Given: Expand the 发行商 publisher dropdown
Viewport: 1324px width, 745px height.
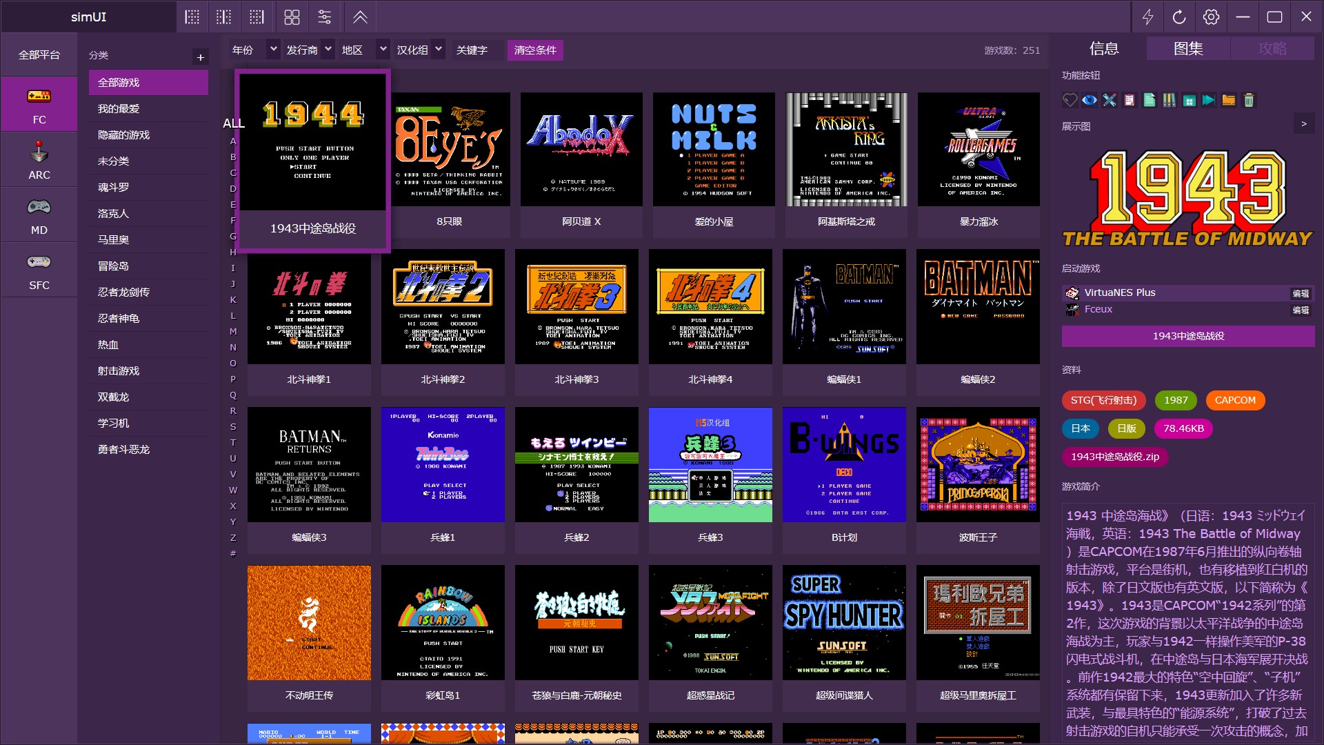Looking at the screenshot, I should [x=328, y=50].
